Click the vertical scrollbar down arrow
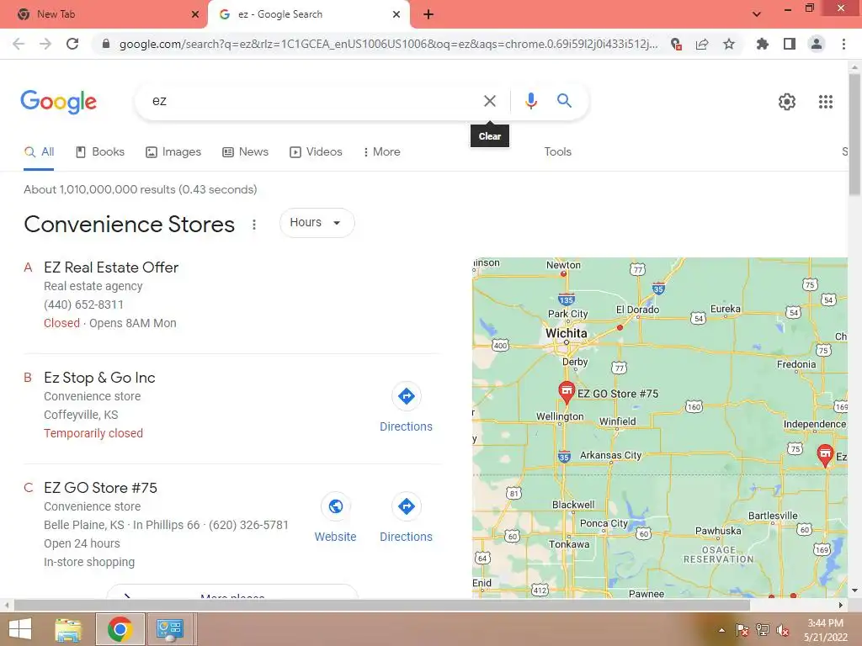Screen dimensions: 862x646 click(854, 591)
